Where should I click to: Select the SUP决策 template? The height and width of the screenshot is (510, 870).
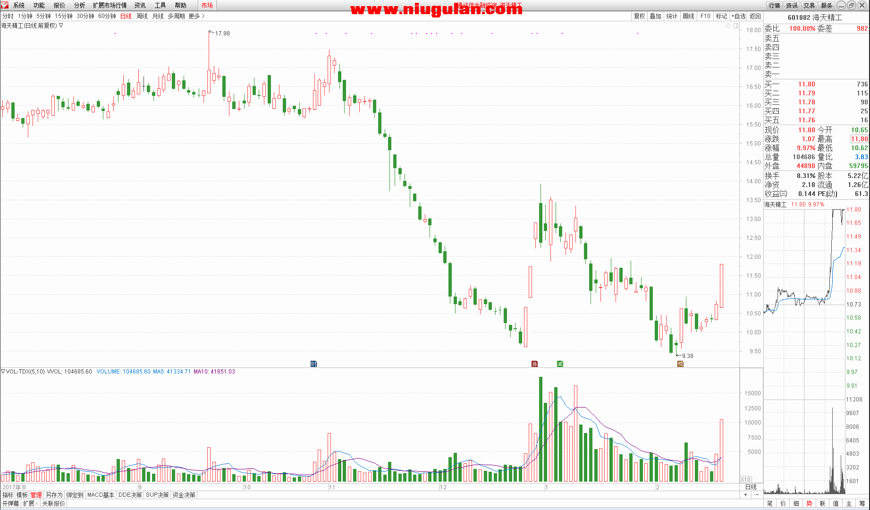click(158, 495)
